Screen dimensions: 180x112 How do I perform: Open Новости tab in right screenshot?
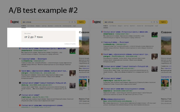(x=140, y=26)
